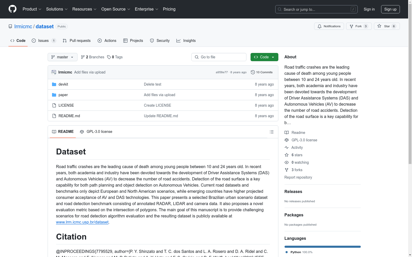Click the Insights graph icon
The width and height of the screenshot is (412, 257).
[x=178, y=41]
